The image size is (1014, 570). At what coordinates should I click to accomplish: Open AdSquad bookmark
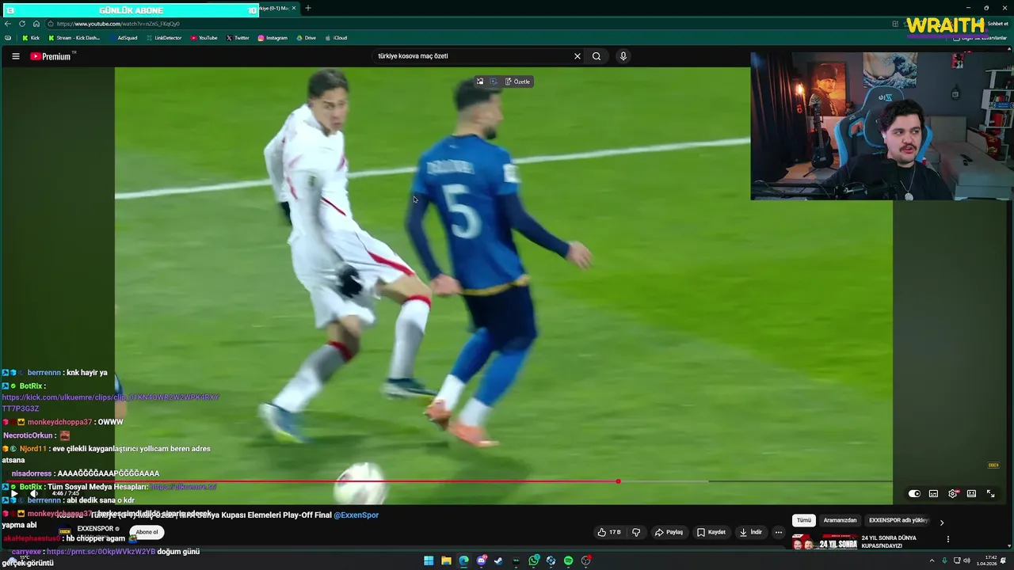[124, 38]
